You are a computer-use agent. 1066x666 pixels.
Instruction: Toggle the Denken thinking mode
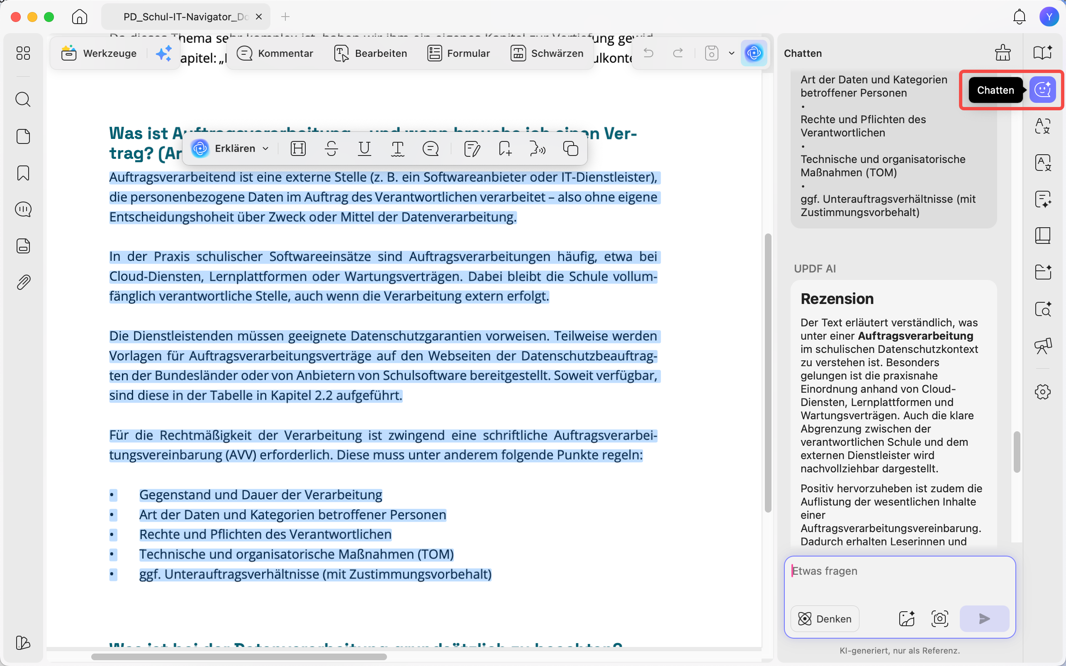click(x=825, y=619)
